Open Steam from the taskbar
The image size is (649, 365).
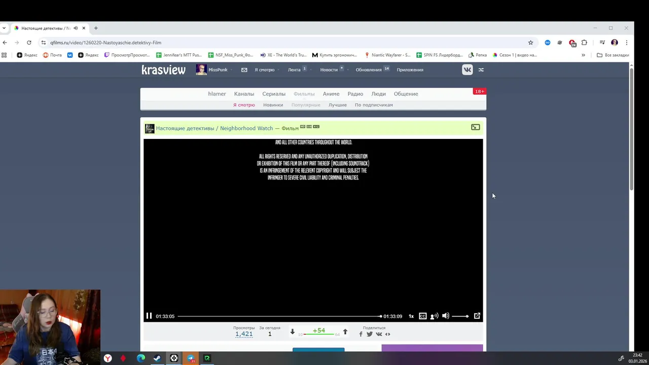pyautogui.click(x=157, y=358)
